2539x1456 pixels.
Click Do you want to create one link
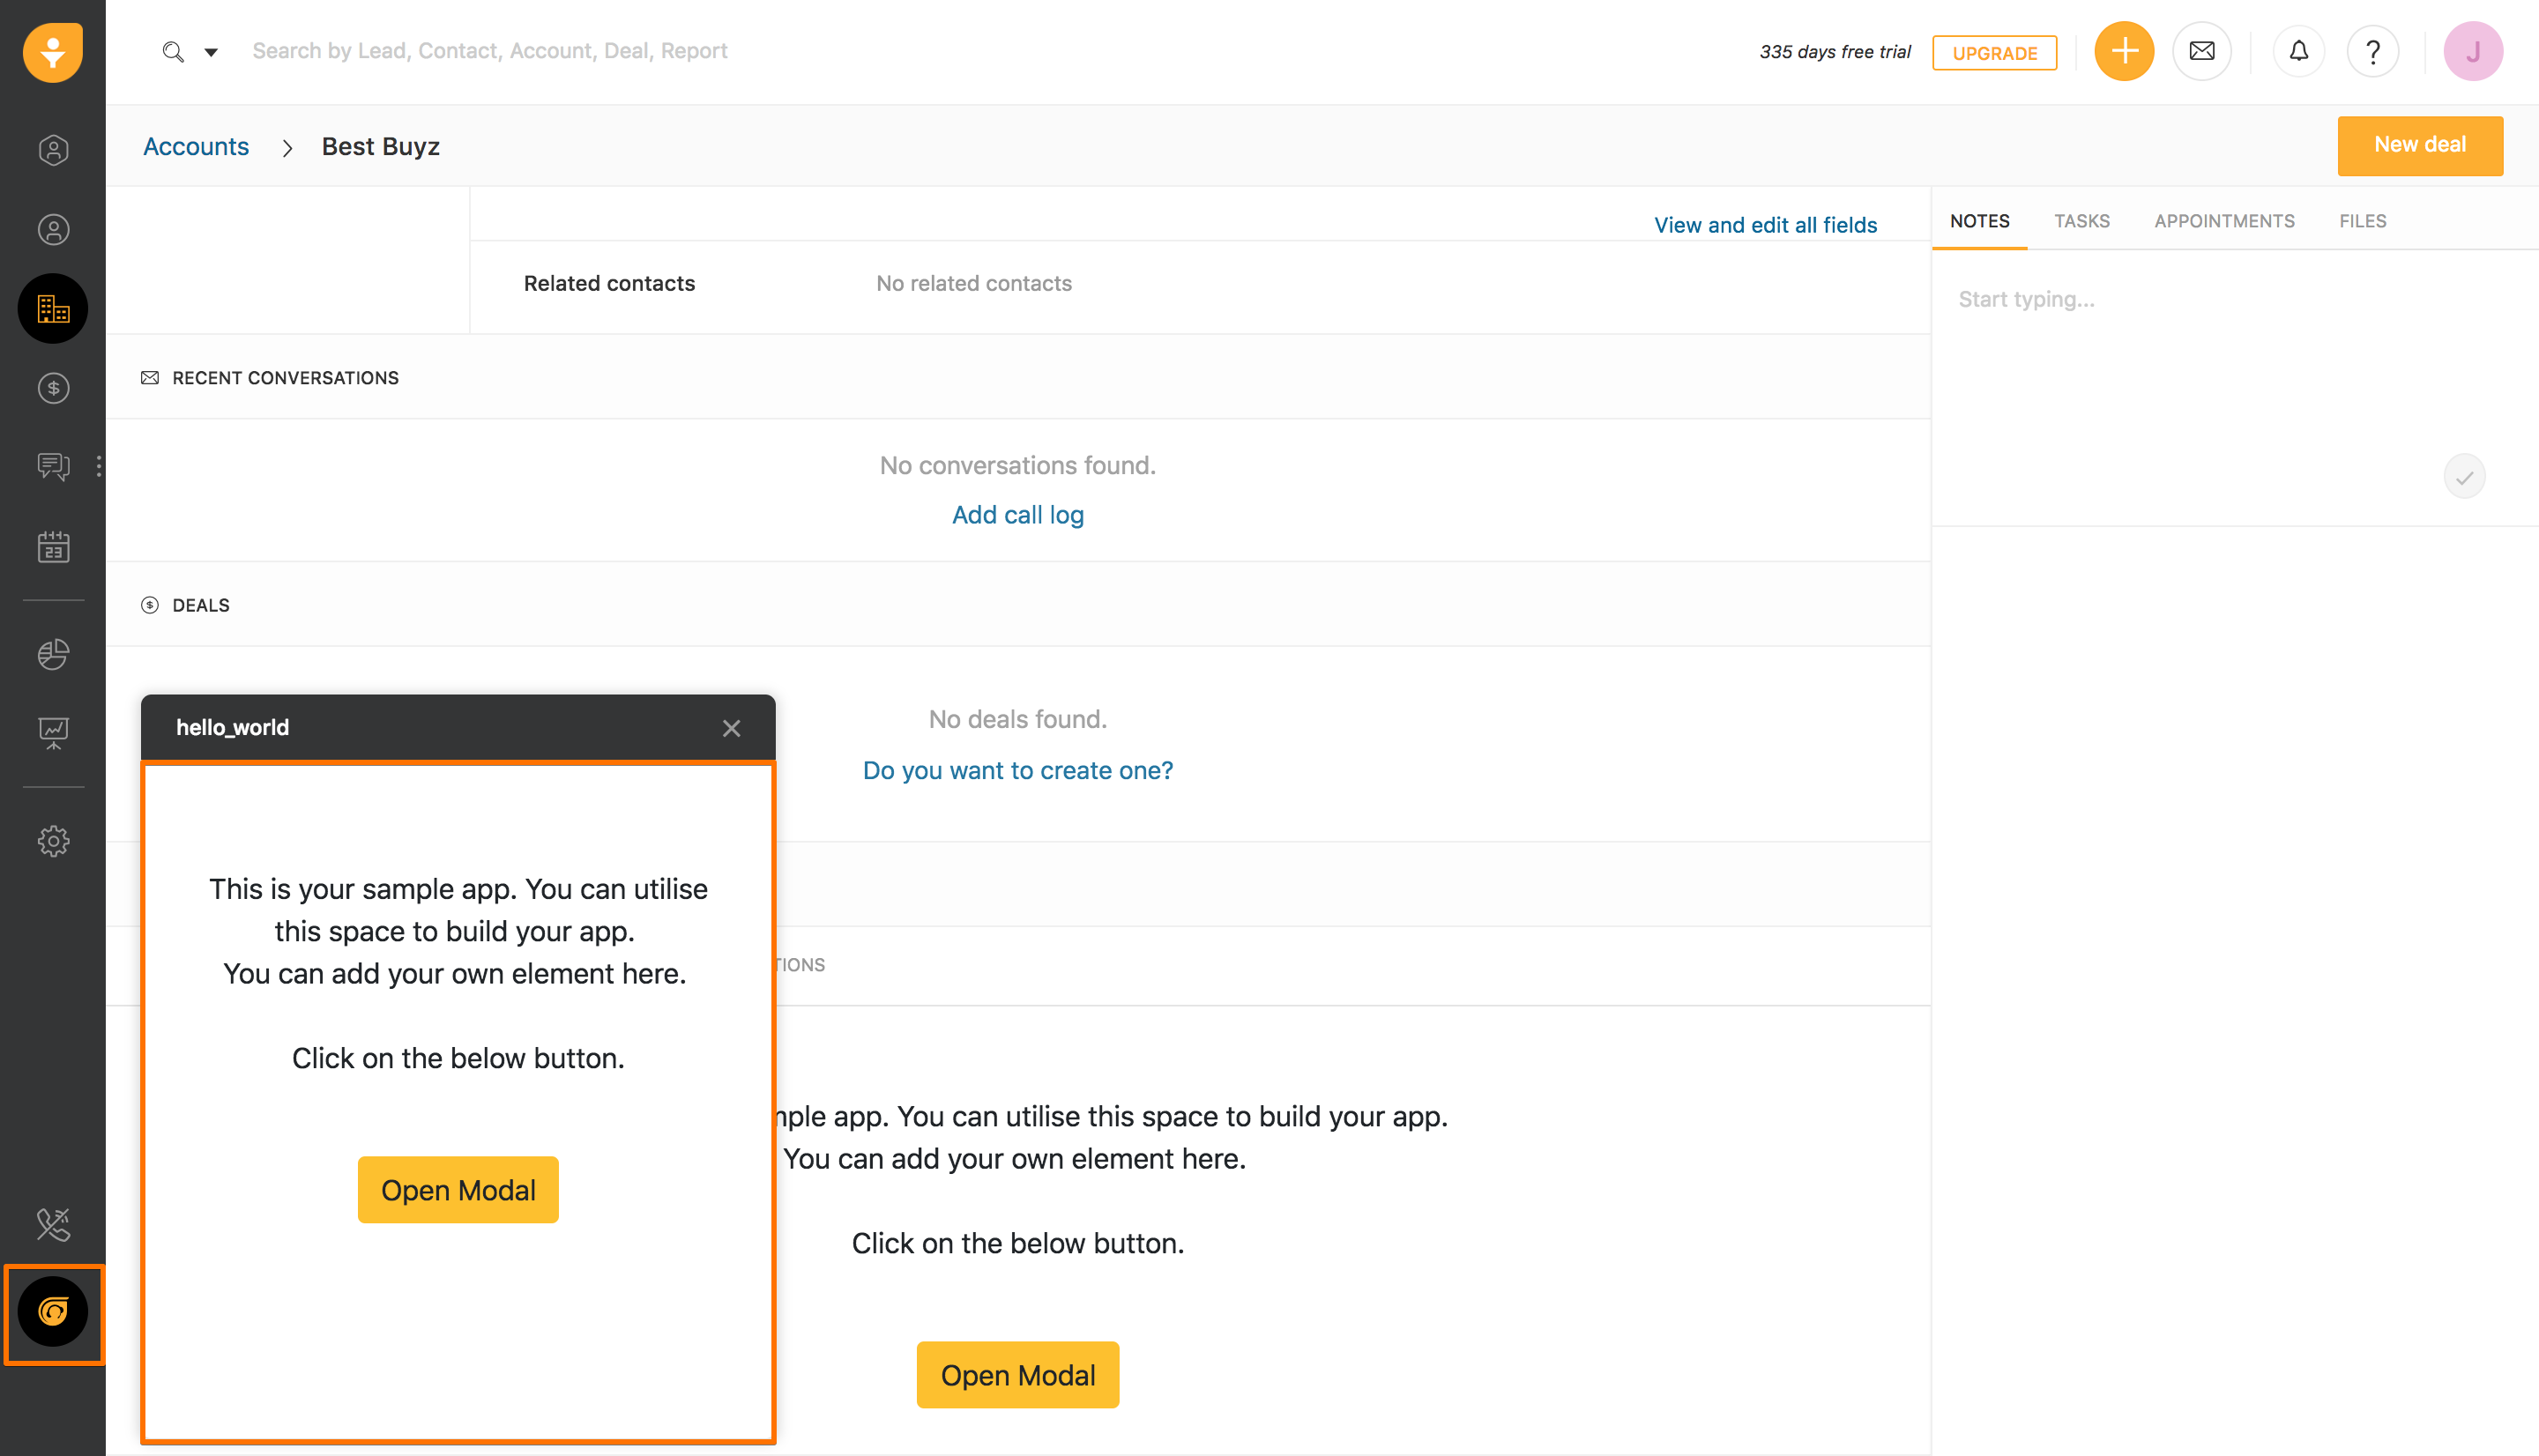click(1017, 770)
